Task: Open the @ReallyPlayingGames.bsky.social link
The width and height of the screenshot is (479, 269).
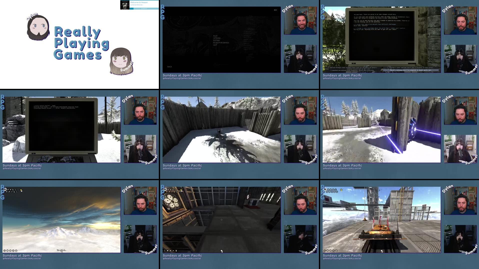Action: click(182, 78)
